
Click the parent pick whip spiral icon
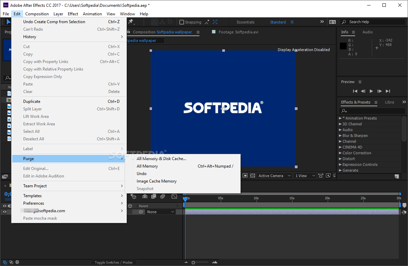click(141, 212)
